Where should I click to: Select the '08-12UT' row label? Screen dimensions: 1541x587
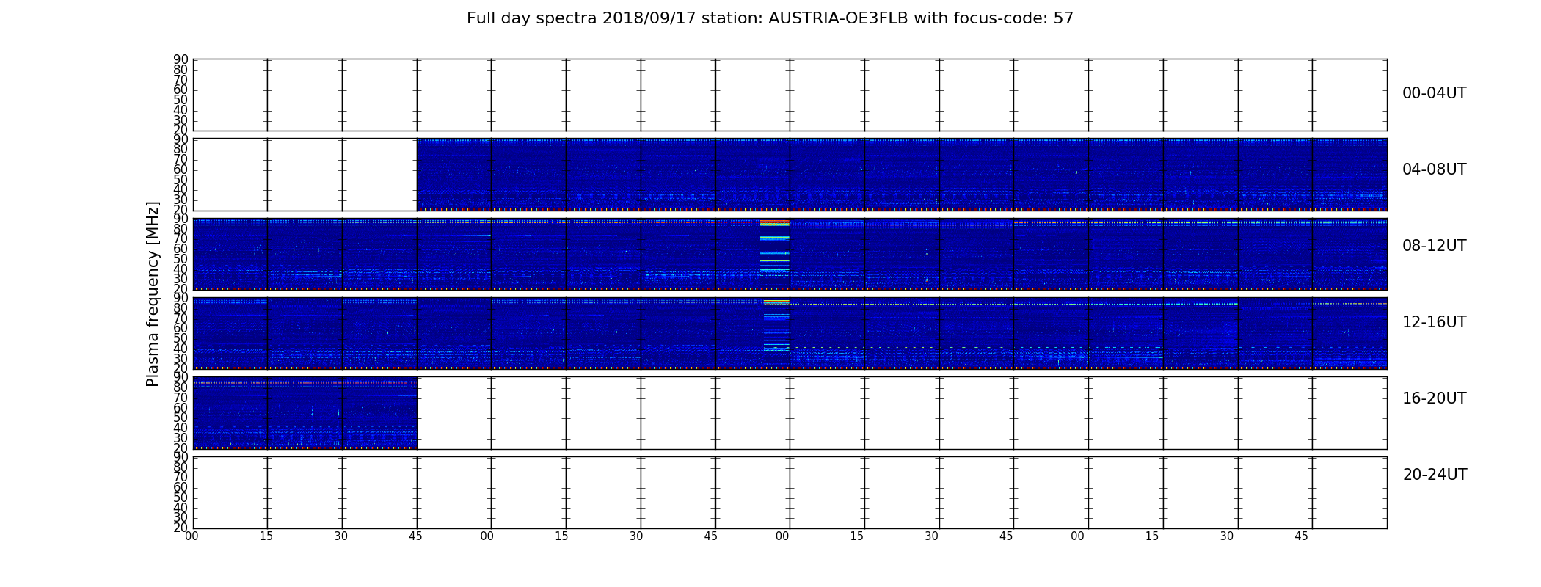click(1434, 246)
